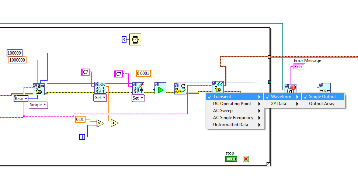Choose the Output Array option
358x180 pixels.
click(x=323, y=104)
